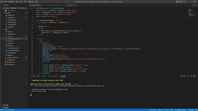Select DataTableExample.tsx in the explorer tree
The image size is (198, 111).
pyautogui.click(x=15, y=39)
